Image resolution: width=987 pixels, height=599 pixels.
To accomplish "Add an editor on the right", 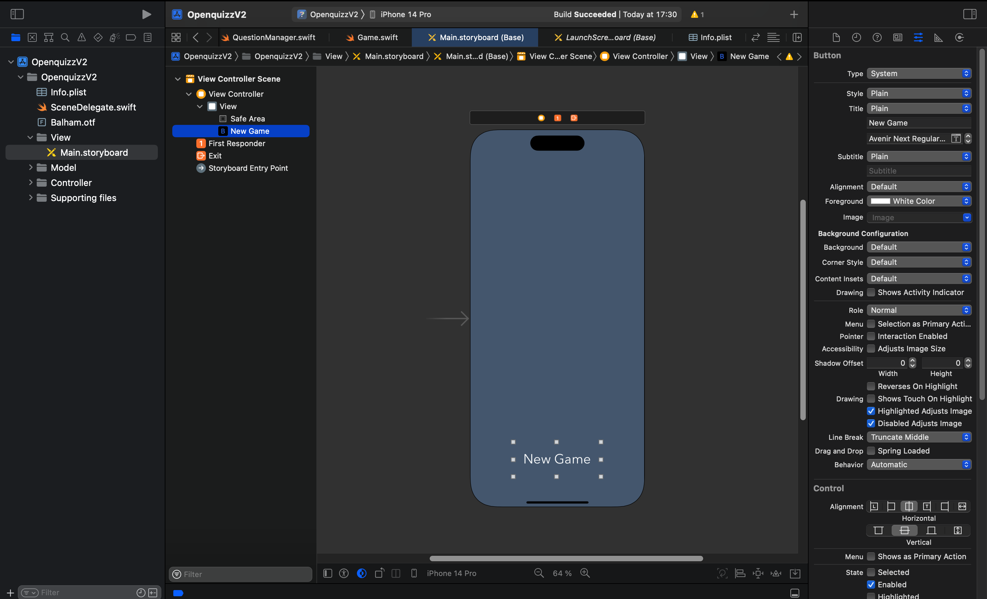I will (x=797, y=38).
